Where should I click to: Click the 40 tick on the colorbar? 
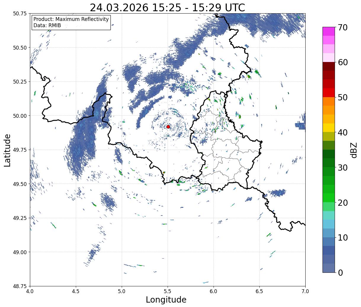tap(343, 132)
